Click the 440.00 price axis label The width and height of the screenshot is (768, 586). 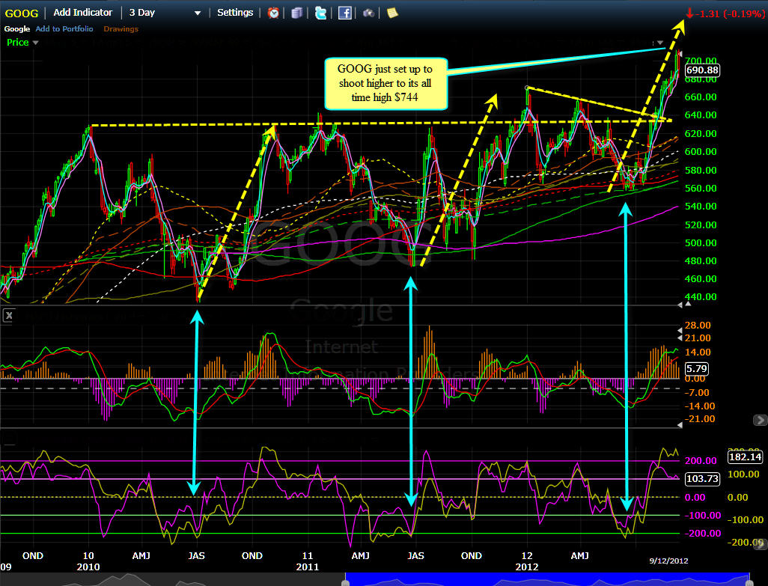point(701,296)
